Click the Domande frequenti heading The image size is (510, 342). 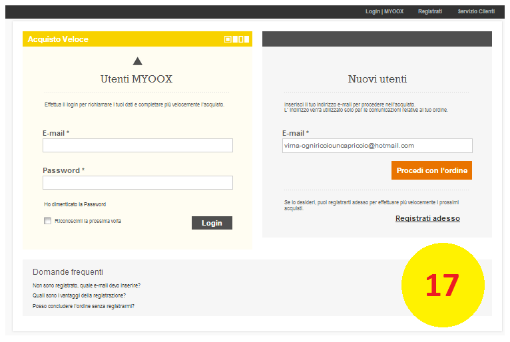pos(68,271)
